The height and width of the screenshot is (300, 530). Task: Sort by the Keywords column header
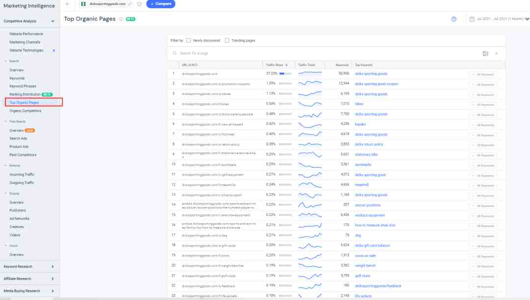pos(342,65)
